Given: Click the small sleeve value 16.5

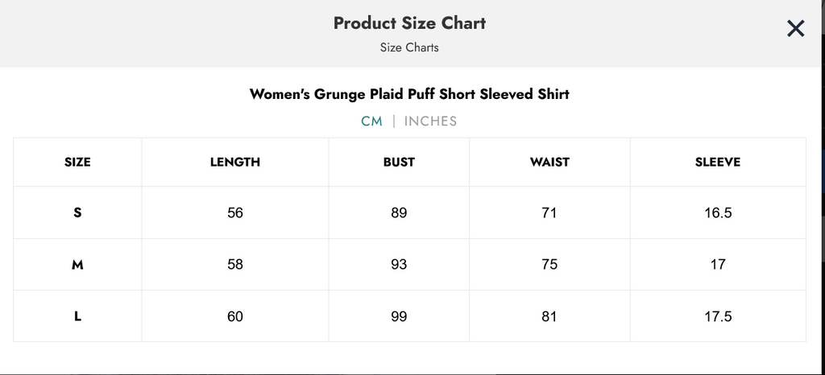Looking at the screenshot, I should [717, 213].
